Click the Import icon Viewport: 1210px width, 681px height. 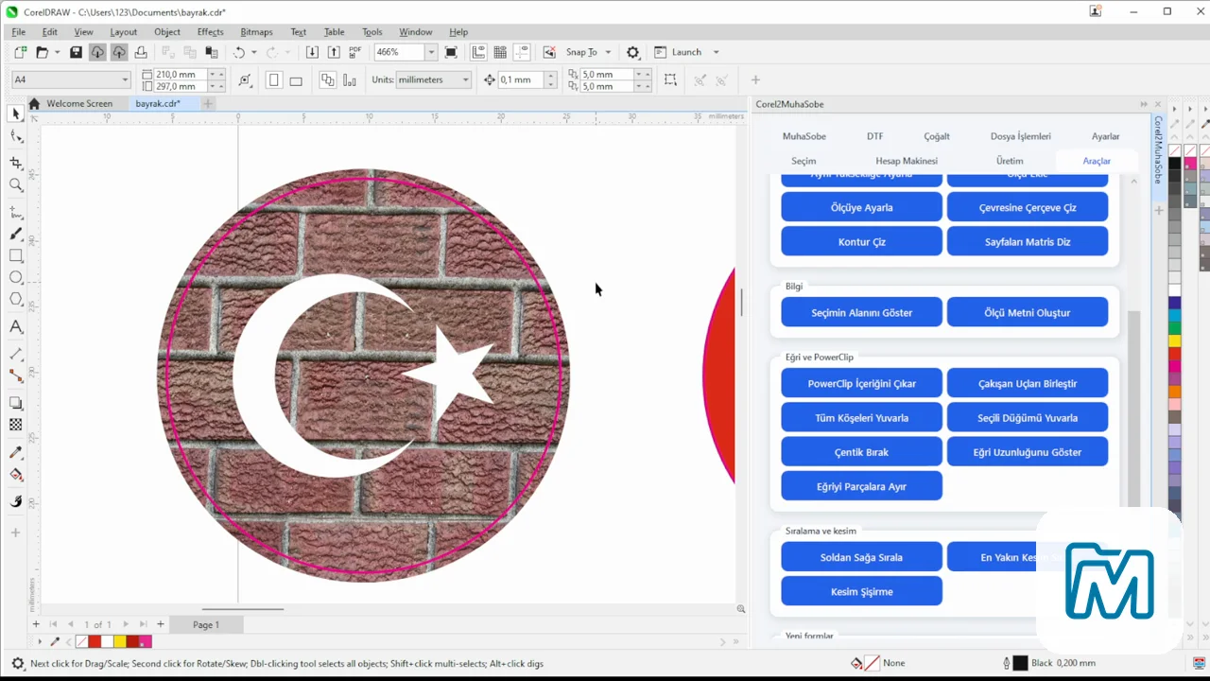[x=312, y=52]
